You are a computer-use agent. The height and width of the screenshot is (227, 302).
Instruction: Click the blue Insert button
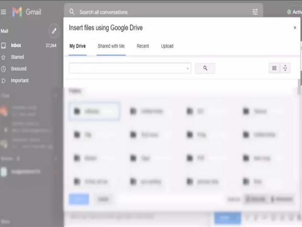pos(79,199)
